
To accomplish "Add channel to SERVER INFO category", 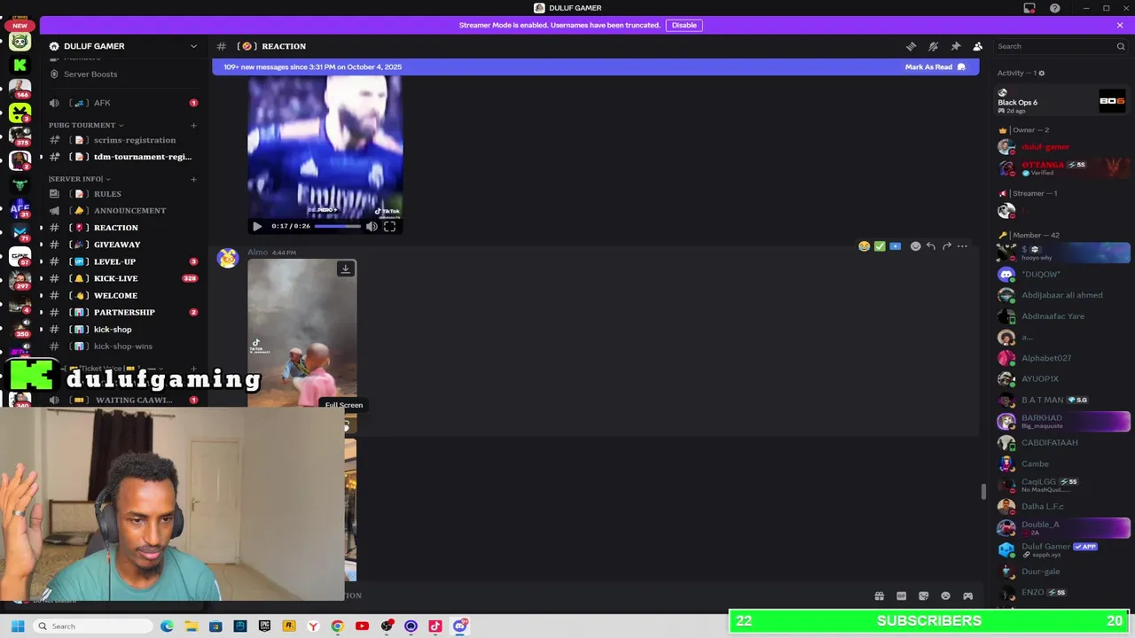I will 193,179.
